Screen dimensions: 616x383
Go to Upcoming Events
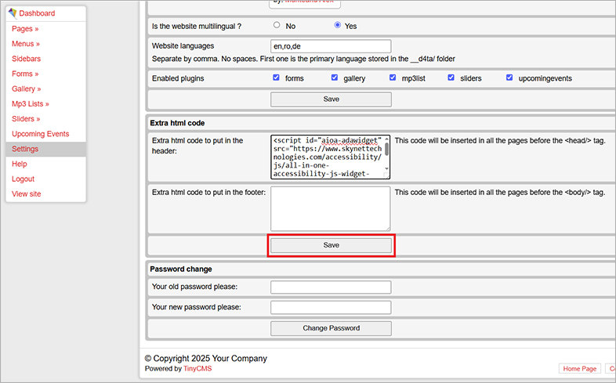point(41,134)
